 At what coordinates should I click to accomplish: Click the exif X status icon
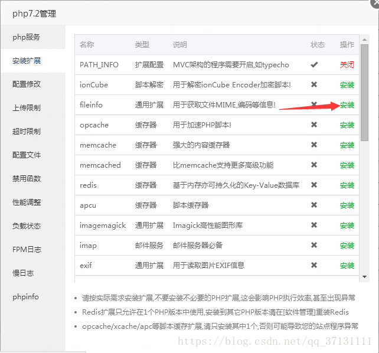pos(314,266)
